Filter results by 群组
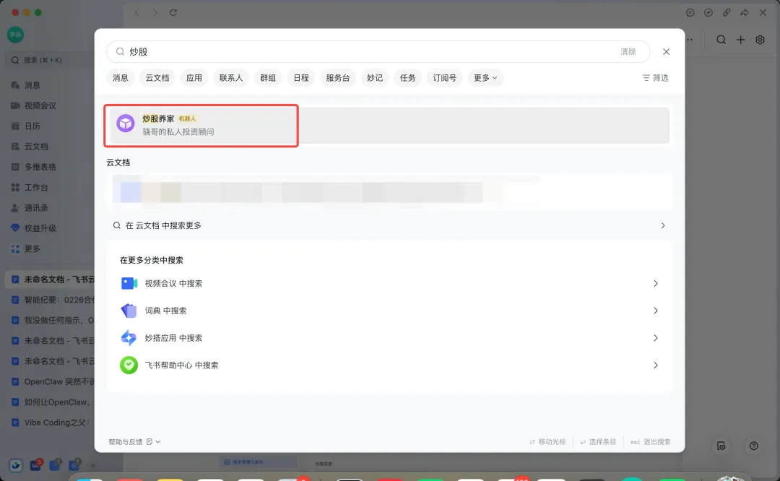 click(268, 77)
